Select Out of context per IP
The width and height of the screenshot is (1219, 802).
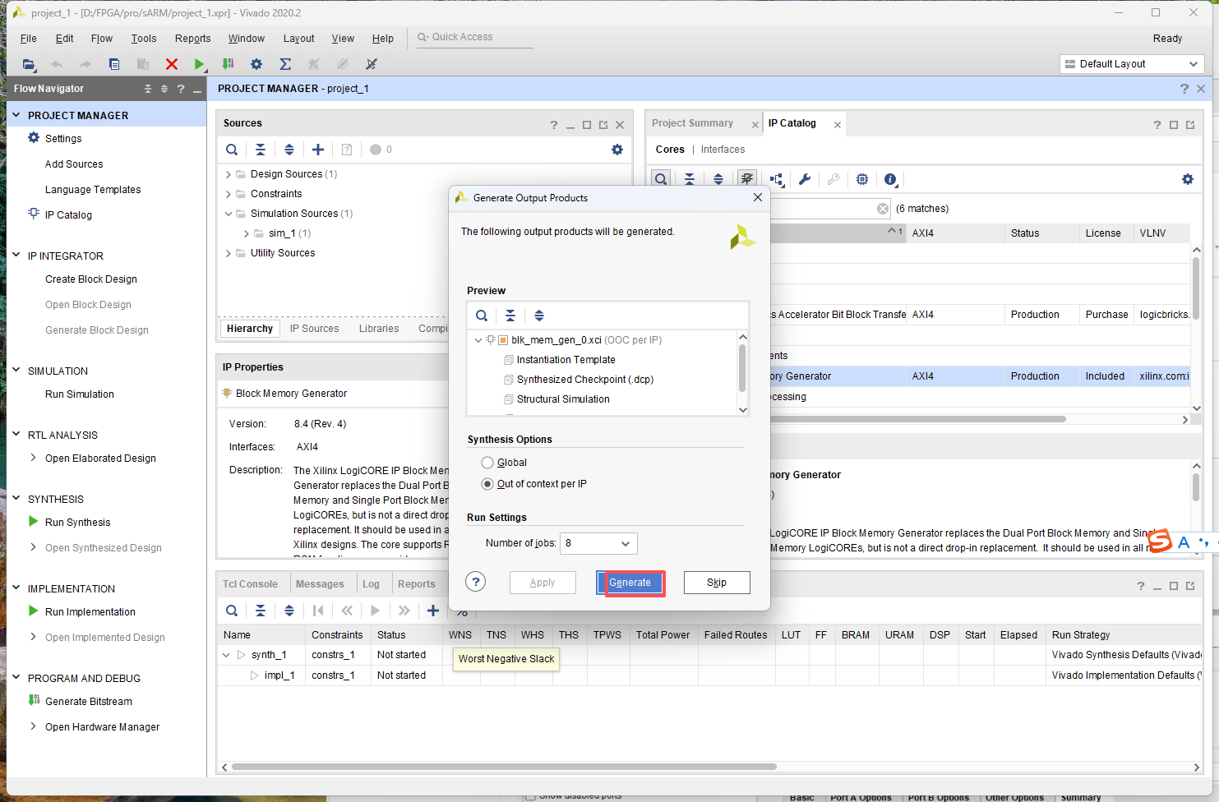[x=487, y=484]
